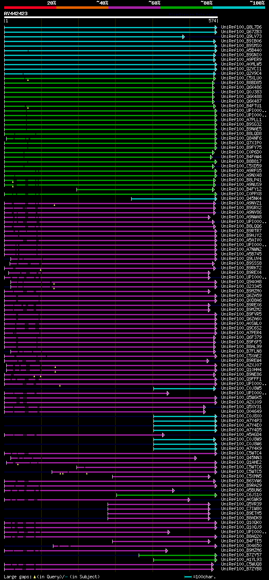The height and width of the screenshot is (580, 269).
Task: Select the UniRef100_Q0J383 label
Action: tap(241, 92)
